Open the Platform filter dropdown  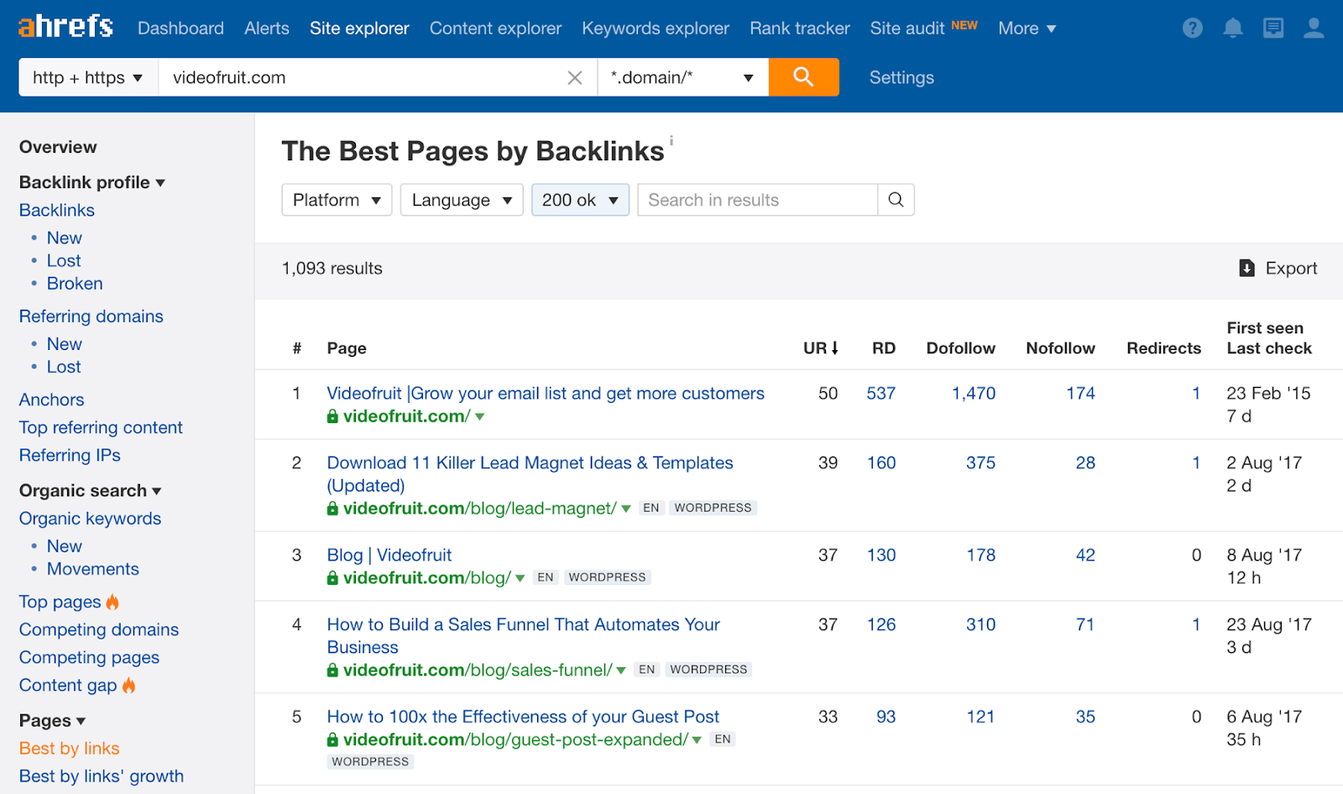[337, 200]
